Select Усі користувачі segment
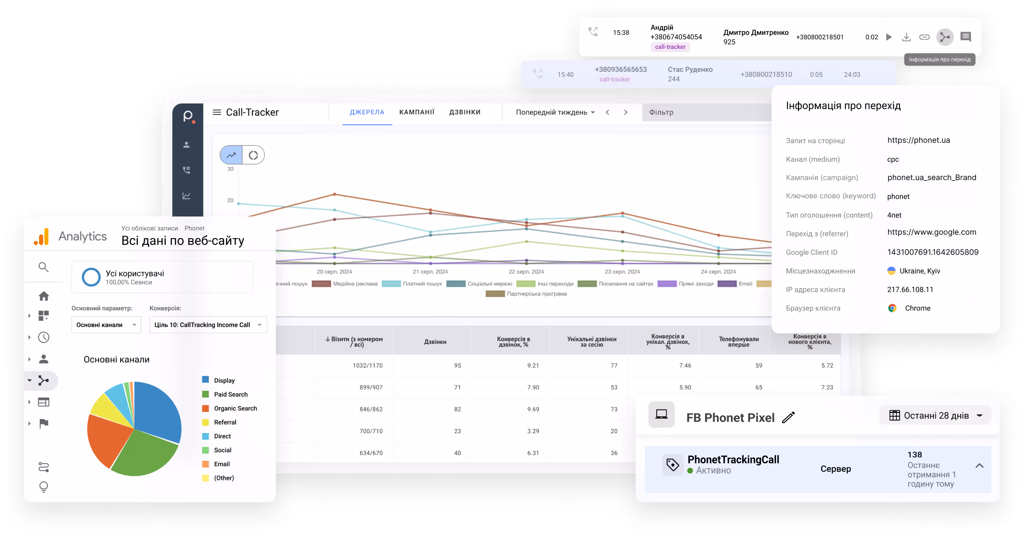 tap(162, 277)
